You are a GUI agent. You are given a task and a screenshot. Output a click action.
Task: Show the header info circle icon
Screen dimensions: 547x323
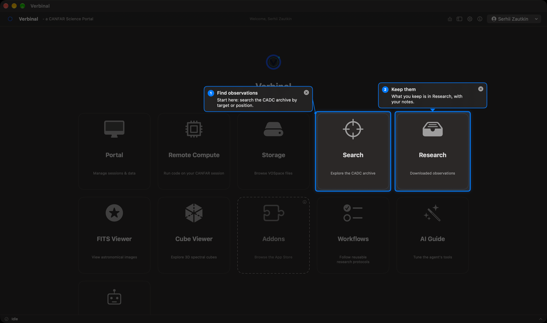[x=480, y=19]
